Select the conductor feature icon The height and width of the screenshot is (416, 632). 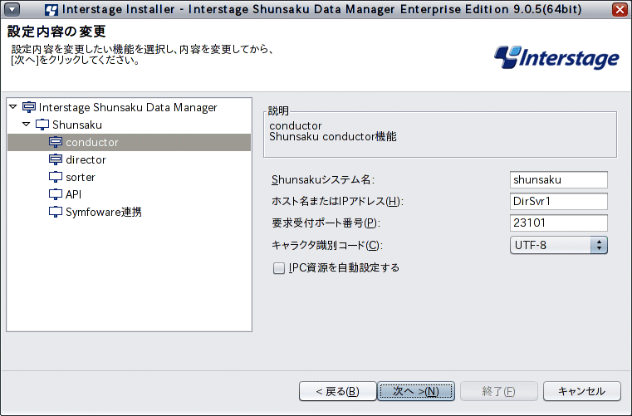pyautogui.click(x=55, y=142)
